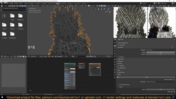Image resolution: width=176 pixels, height=99 pixels.
Task: Click the Bake button
Action: tap(147, 77)
